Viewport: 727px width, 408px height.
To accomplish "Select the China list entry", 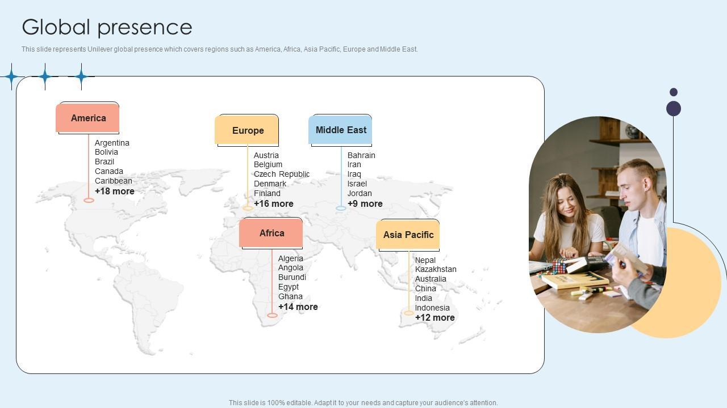I will (x=425, y=288).
